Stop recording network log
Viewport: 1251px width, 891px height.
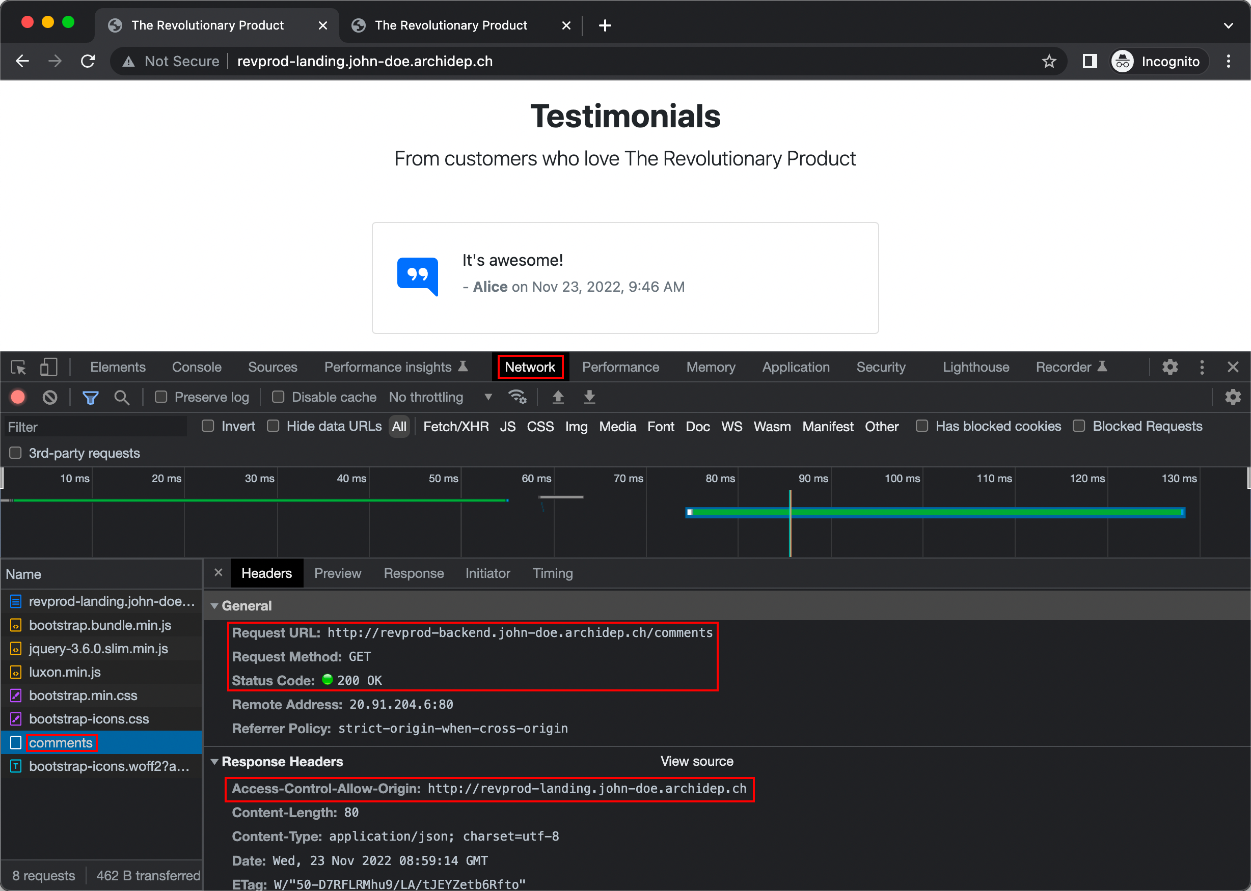point(18,397)
